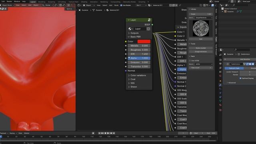The image size is (256, 144).
Task: Toggle Subdivision modifier render camera icon
Action: [x=253, y=64]
